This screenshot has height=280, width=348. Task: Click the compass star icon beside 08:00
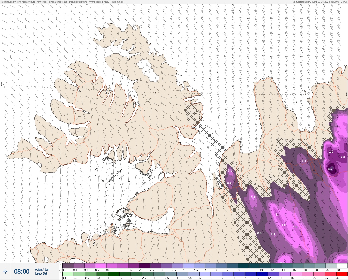(x=5, y=271)
